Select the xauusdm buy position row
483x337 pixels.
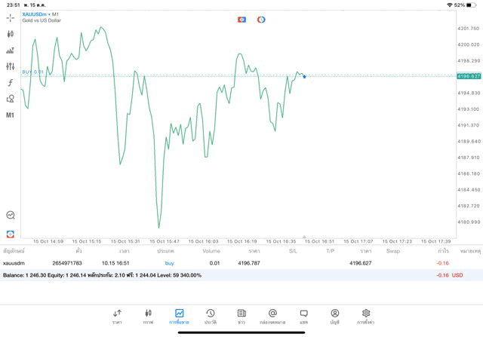tap(226, 263)
